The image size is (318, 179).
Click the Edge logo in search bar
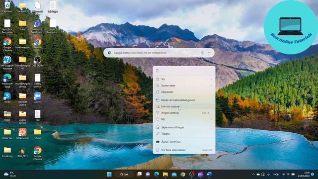coord(109,53)
